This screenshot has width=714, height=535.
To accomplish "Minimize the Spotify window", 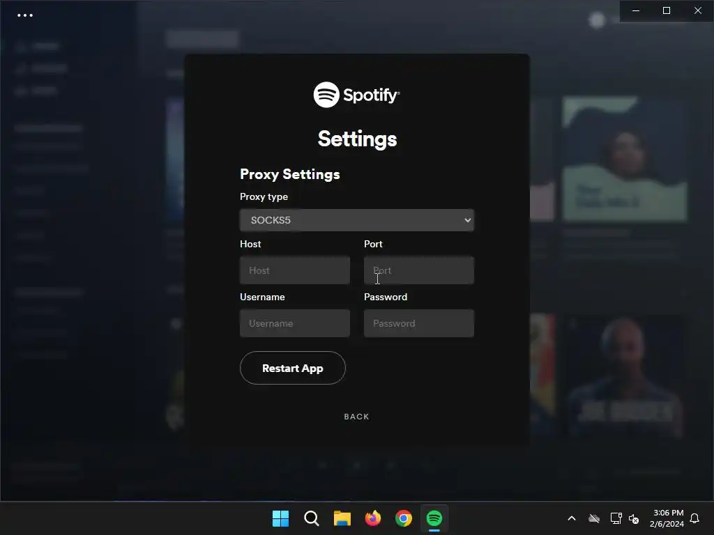I will pos(636,10).
